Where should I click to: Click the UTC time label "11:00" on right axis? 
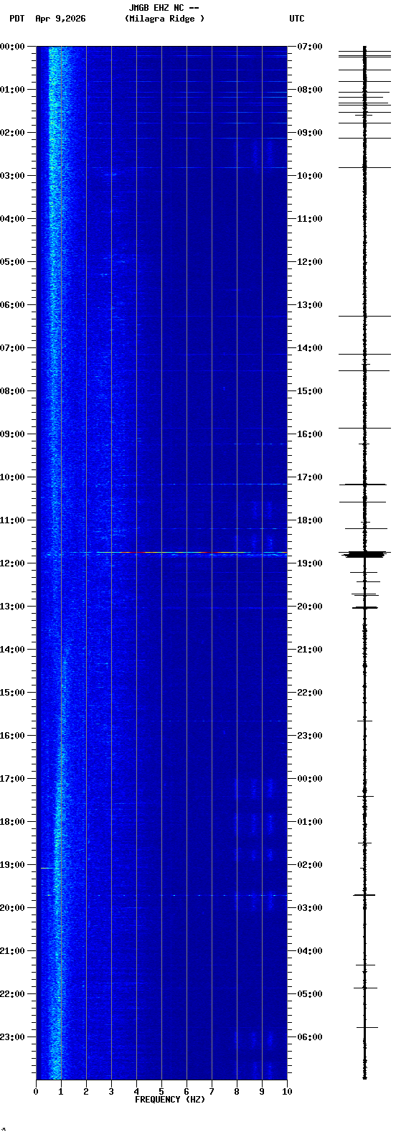[x=310, y=219]
